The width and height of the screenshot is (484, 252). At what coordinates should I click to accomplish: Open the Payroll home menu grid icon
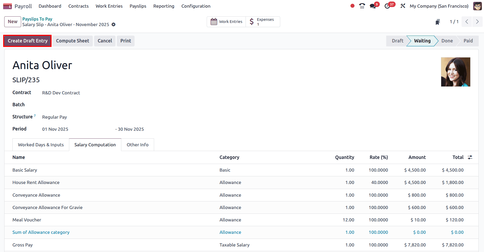[x=7, y=6]
